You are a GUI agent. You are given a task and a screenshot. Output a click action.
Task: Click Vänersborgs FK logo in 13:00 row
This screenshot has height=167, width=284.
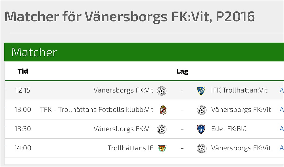[x=201, y=110]
